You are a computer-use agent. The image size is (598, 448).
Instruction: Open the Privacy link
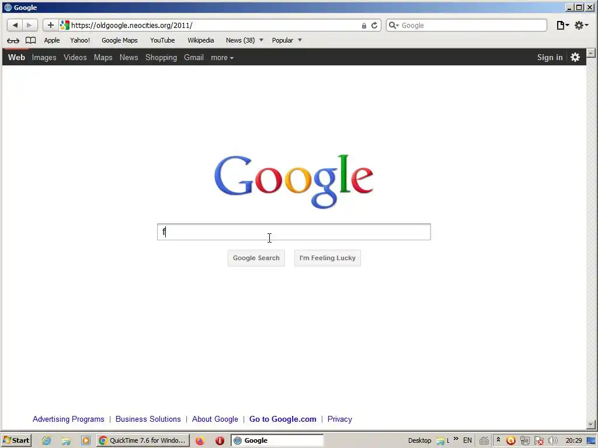click(x=339, y=419)
